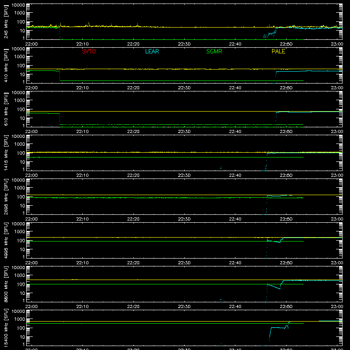Click the 23:00 tick label of the 245 MHz panel
This screenshot has width=350, height=350.
click(337, 44)
